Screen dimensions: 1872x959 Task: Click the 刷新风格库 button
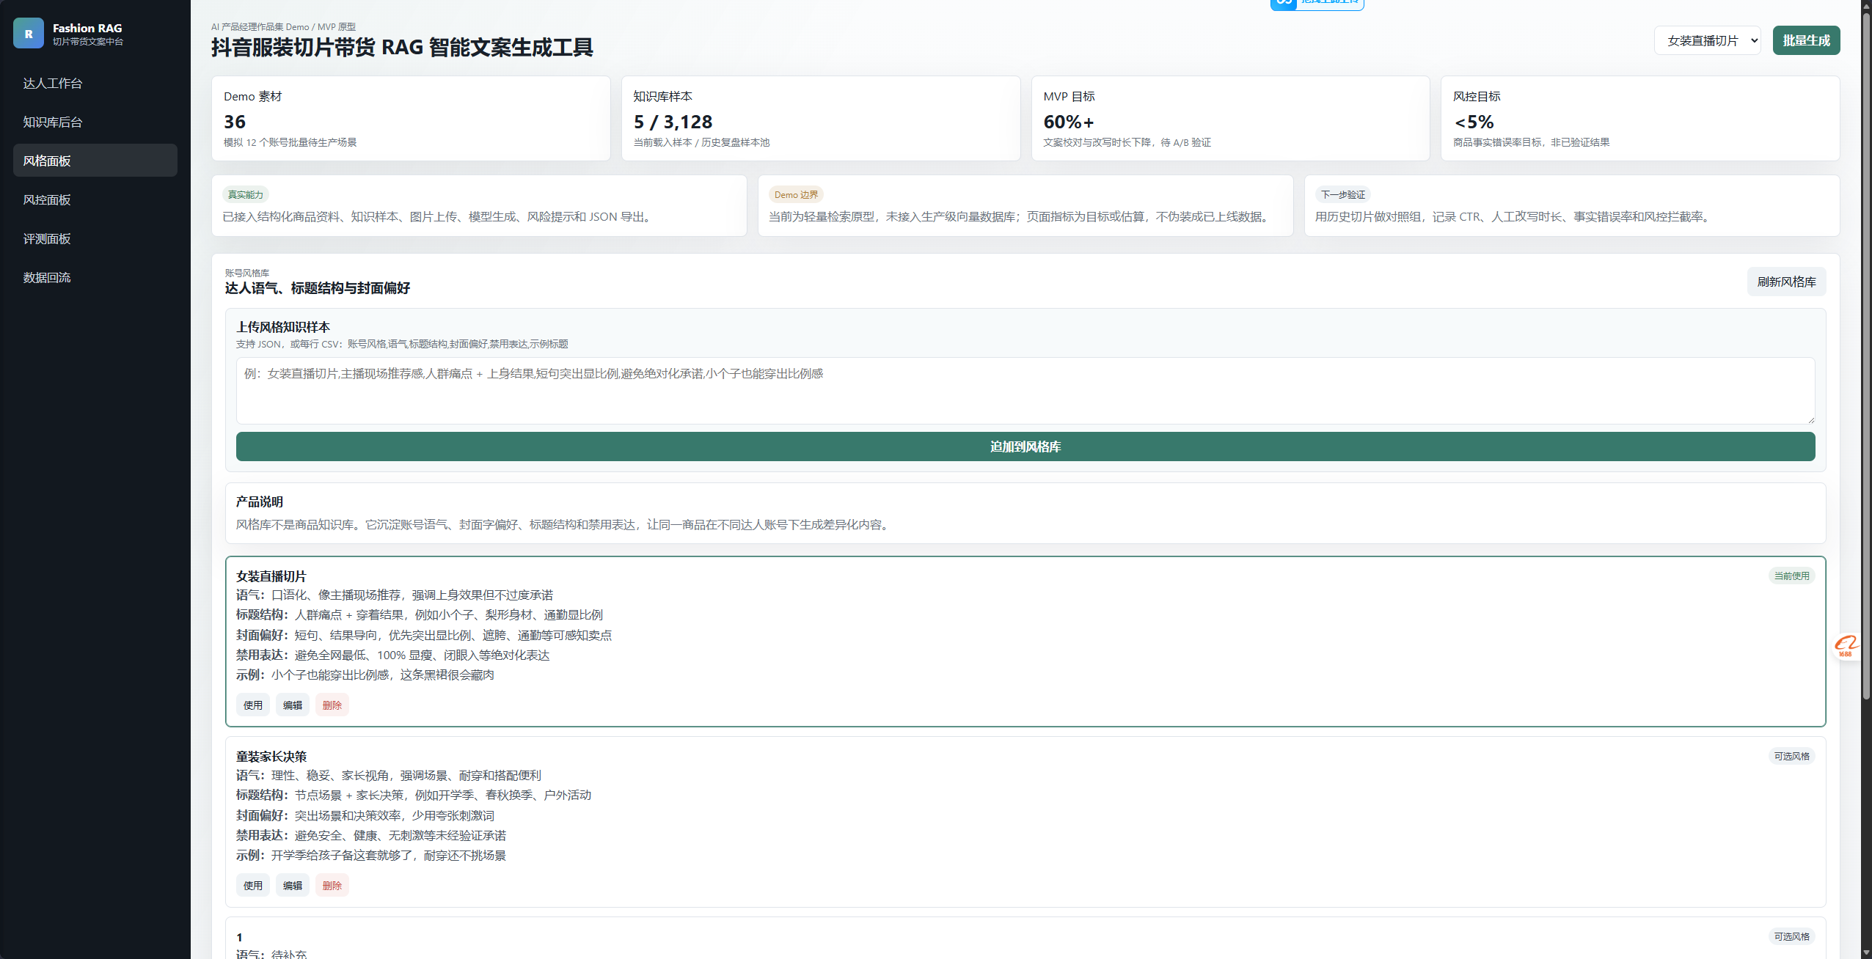pos(1786,282)
